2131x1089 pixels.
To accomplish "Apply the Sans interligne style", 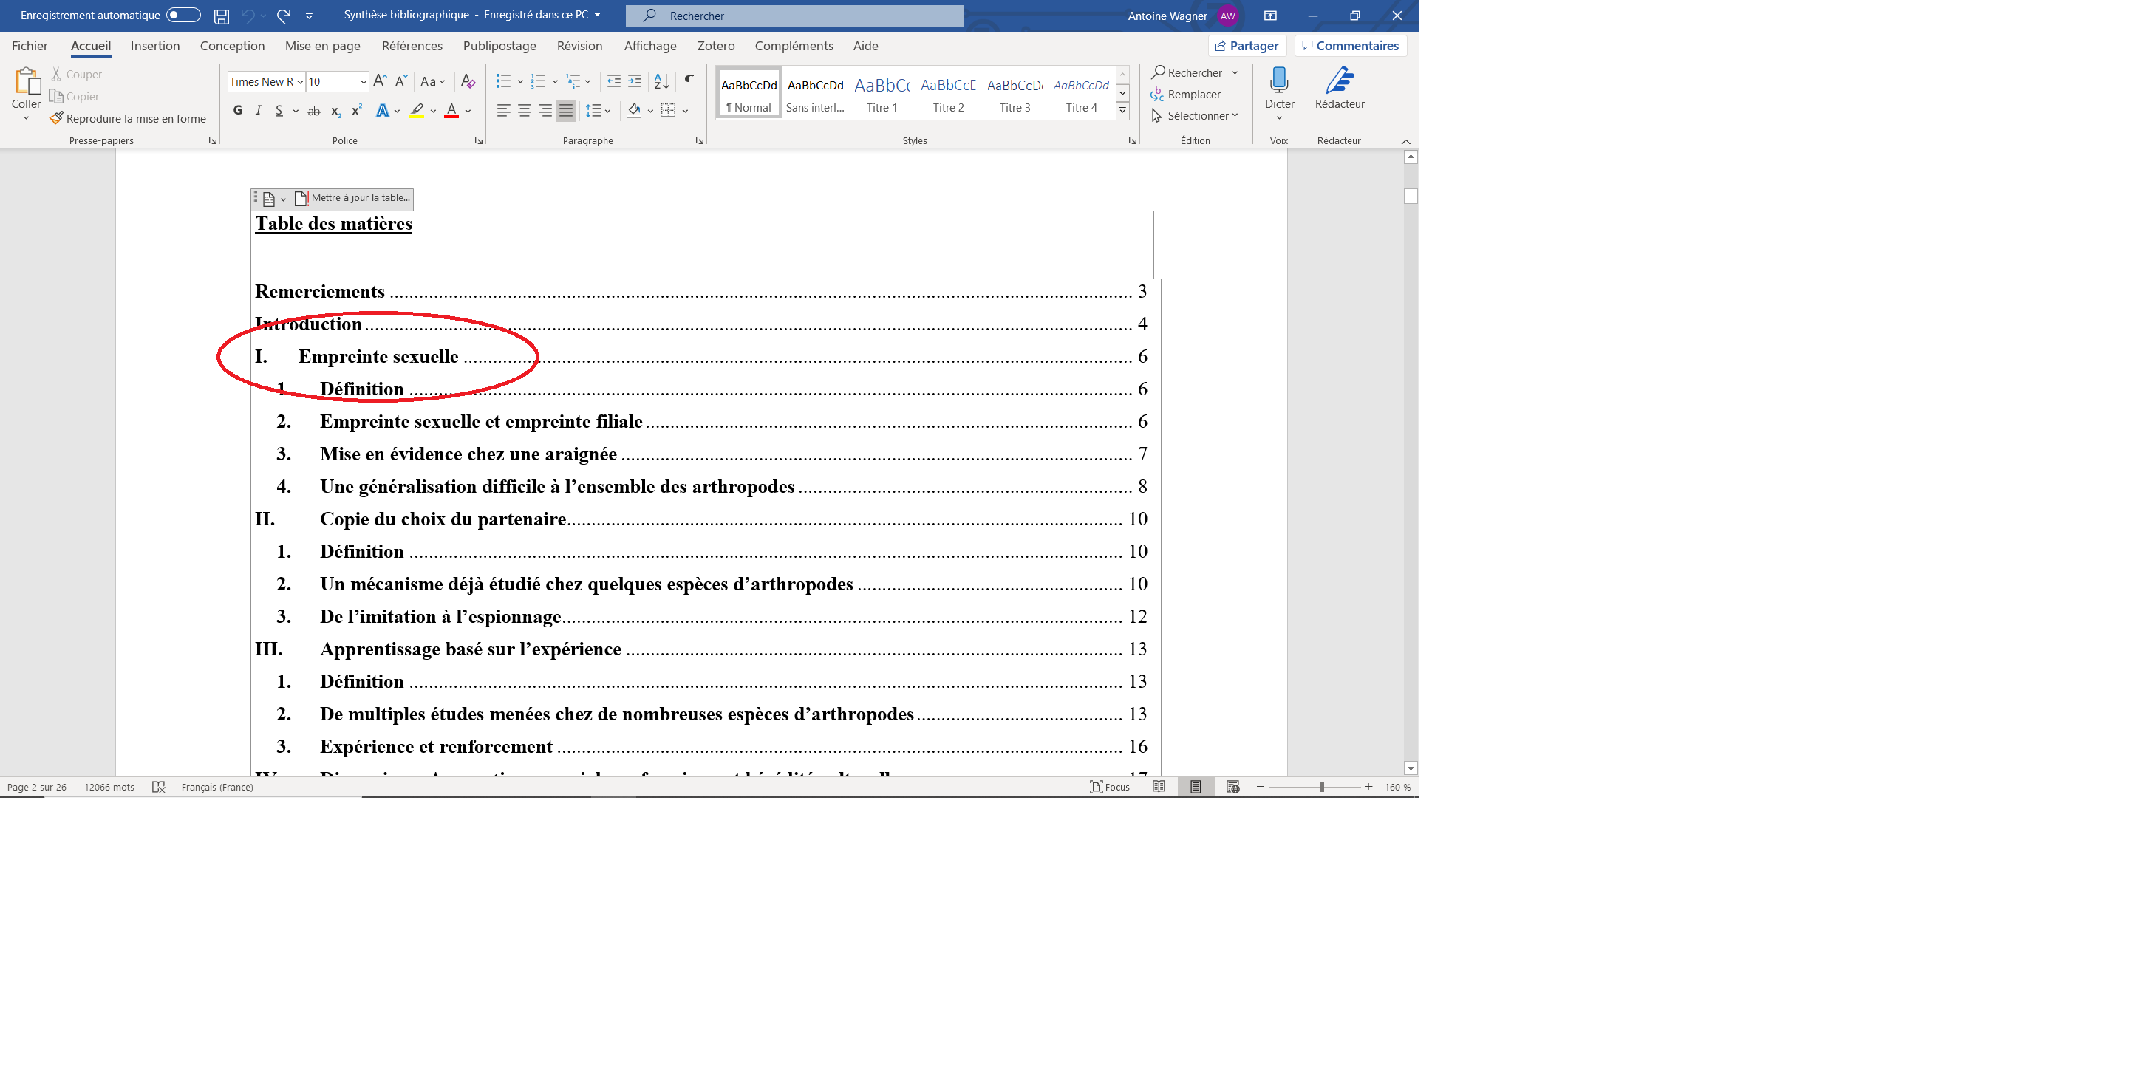I will [815, 93].
